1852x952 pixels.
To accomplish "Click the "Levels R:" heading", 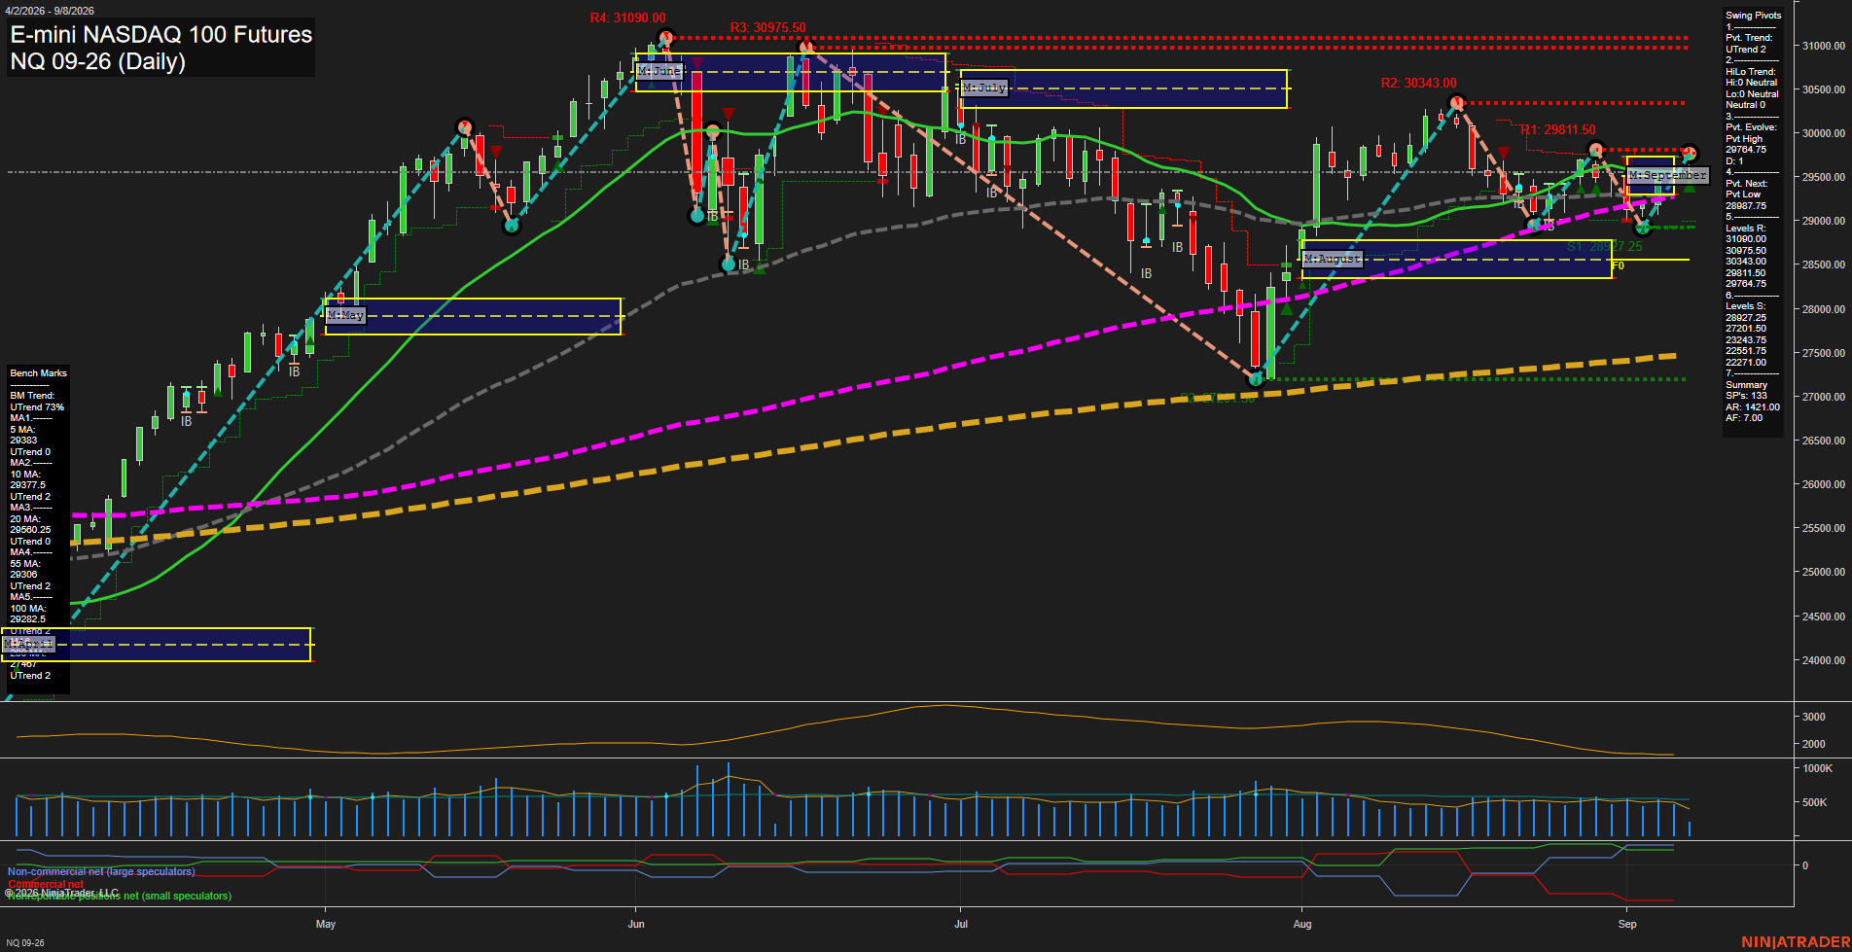I will (x=1745, y=229).
